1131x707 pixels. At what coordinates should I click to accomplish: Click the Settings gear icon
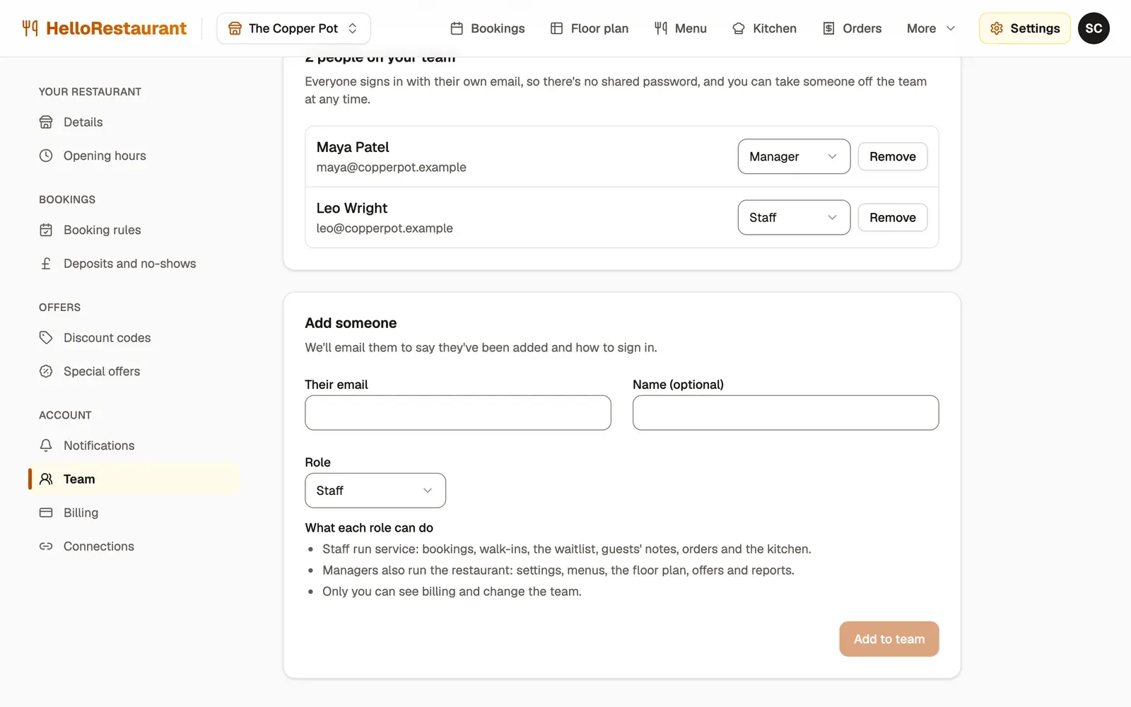[x=997, y=28]
